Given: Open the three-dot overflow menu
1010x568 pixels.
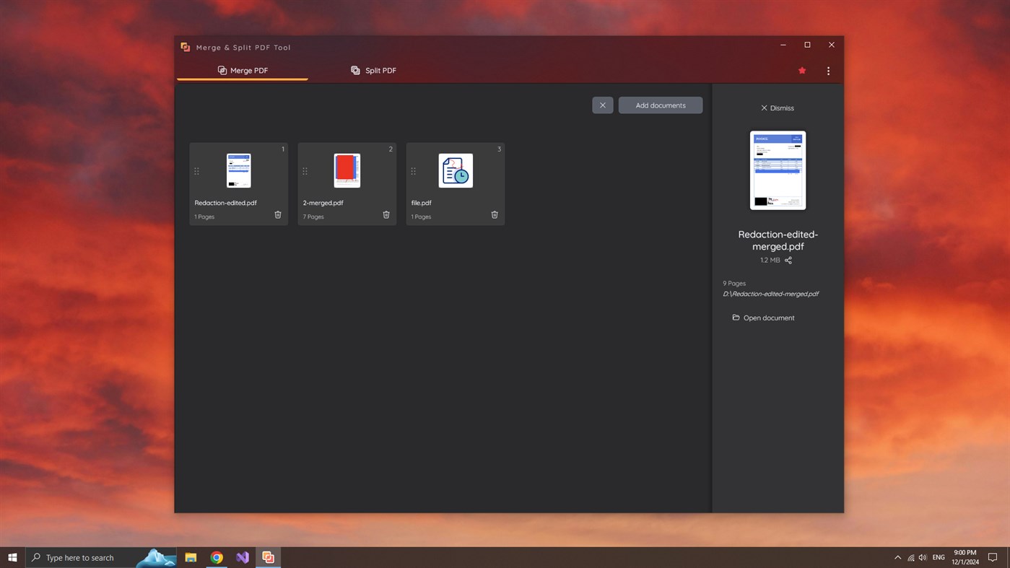Looking at the screenshot, I should tap(828, 70).
